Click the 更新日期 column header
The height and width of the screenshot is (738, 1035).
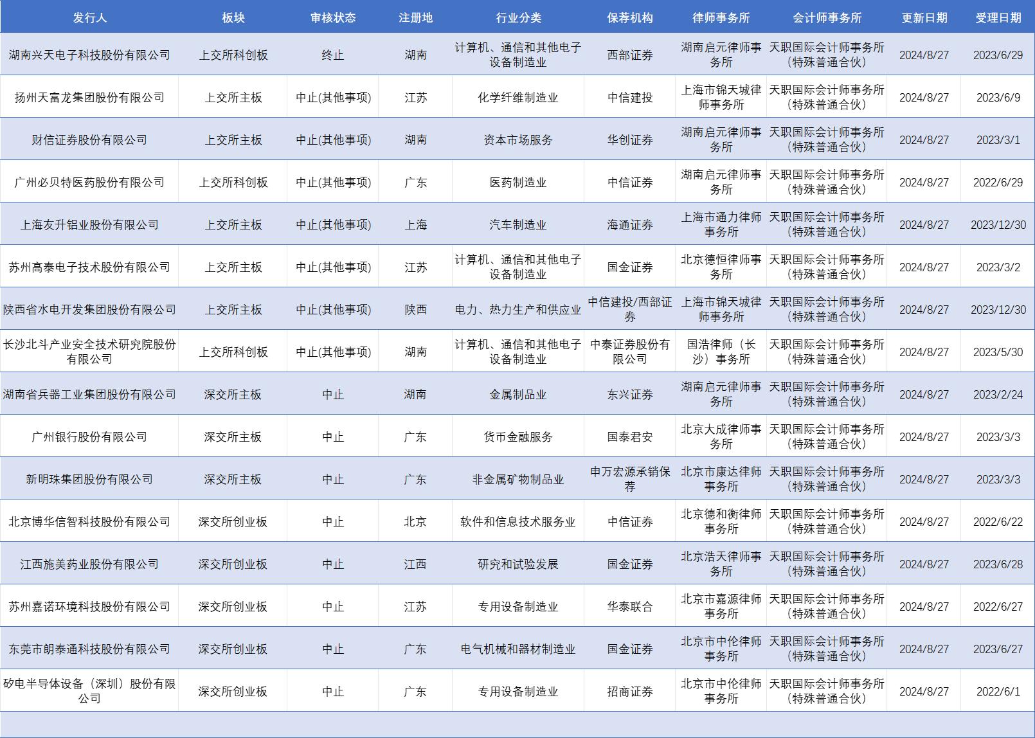(x=924, y=18)
